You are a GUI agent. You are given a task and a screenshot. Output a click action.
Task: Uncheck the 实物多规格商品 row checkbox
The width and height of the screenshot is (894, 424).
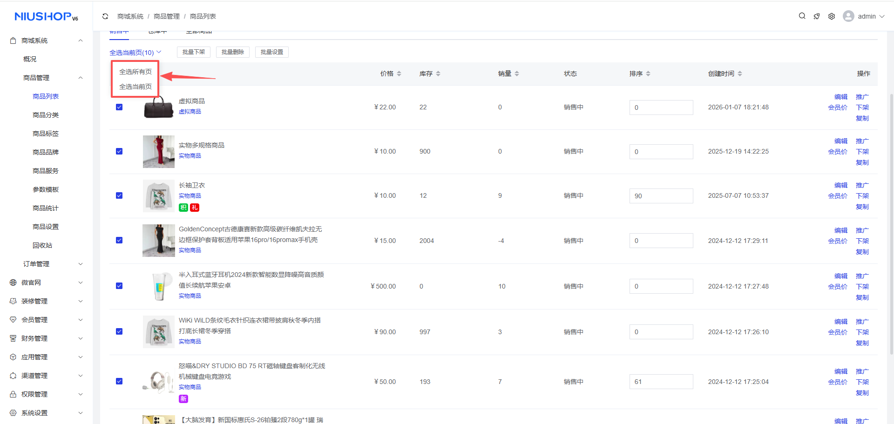coord(119,151)
